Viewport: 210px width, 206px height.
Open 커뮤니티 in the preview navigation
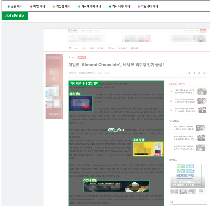(134, 48)
